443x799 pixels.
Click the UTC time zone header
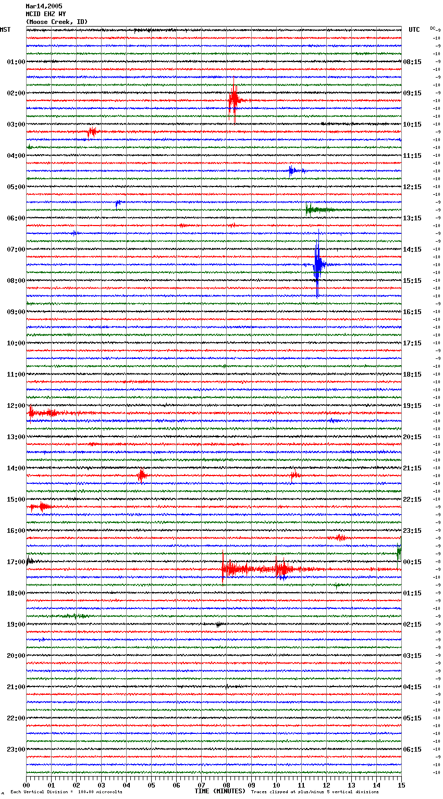click(414, 30)
